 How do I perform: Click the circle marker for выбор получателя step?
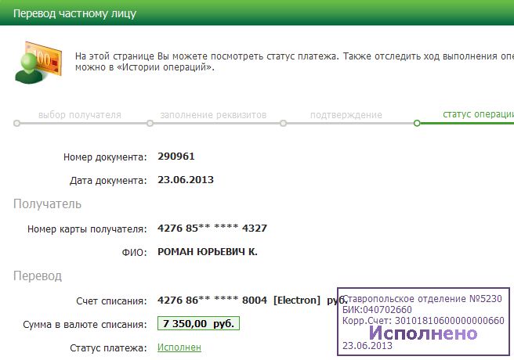[16, 123]
